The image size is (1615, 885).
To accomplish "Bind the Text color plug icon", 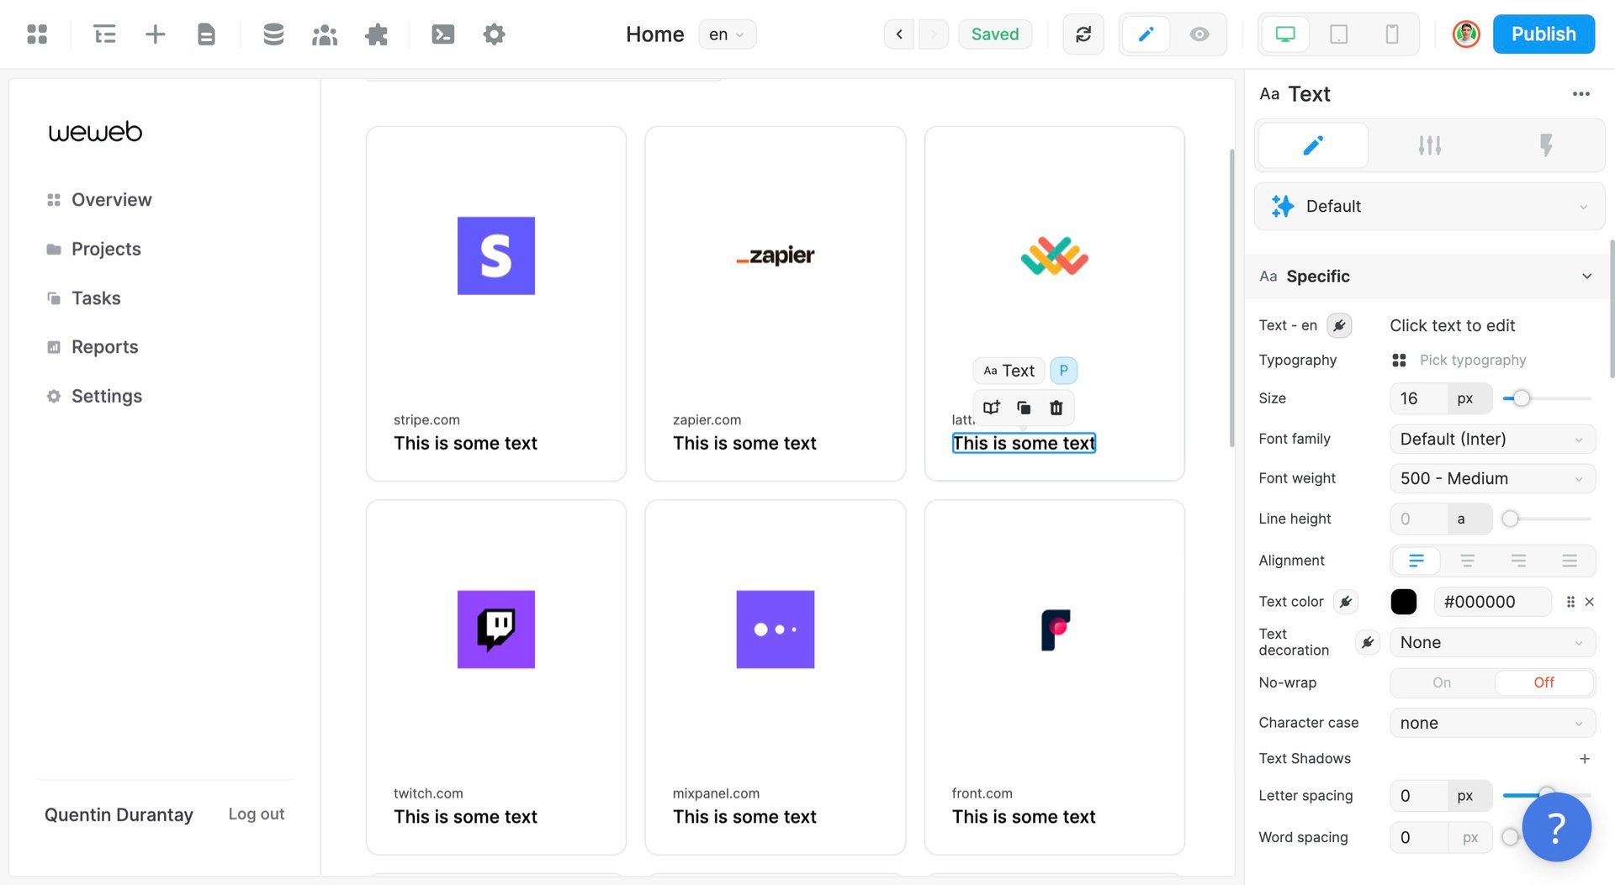I will click(x=1346, y=602).
